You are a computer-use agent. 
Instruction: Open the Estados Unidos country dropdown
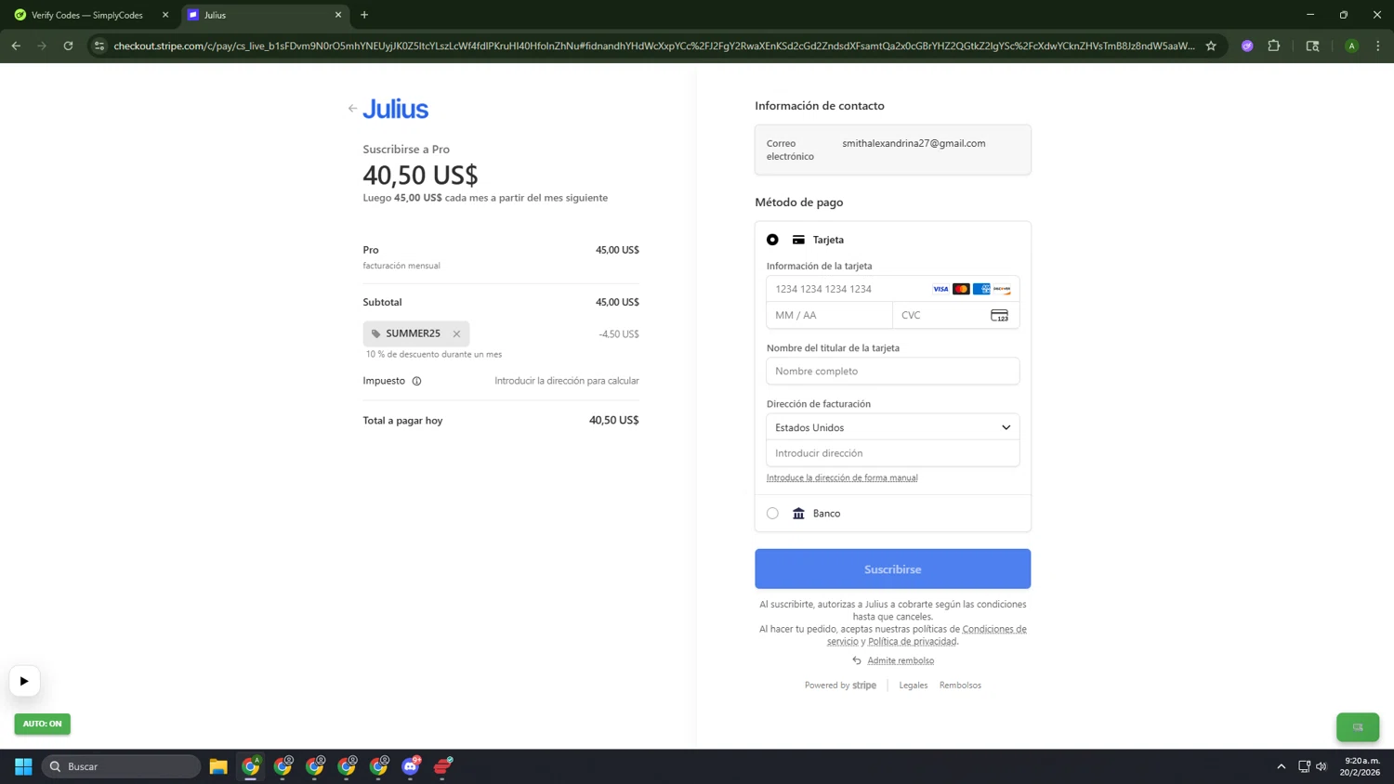(x=892, y=427)
